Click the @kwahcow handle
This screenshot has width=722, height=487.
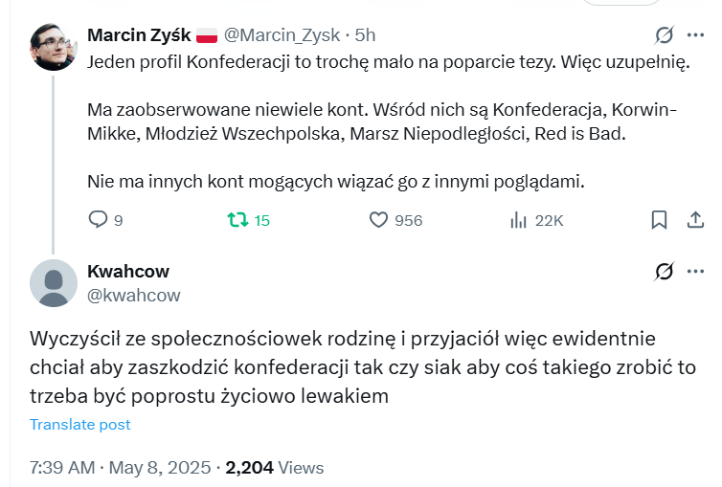[x=134, y=296]
